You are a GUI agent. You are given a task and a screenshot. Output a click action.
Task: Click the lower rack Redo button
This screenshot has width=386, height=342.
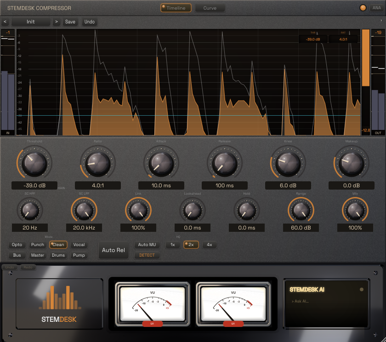click(28, 267)
